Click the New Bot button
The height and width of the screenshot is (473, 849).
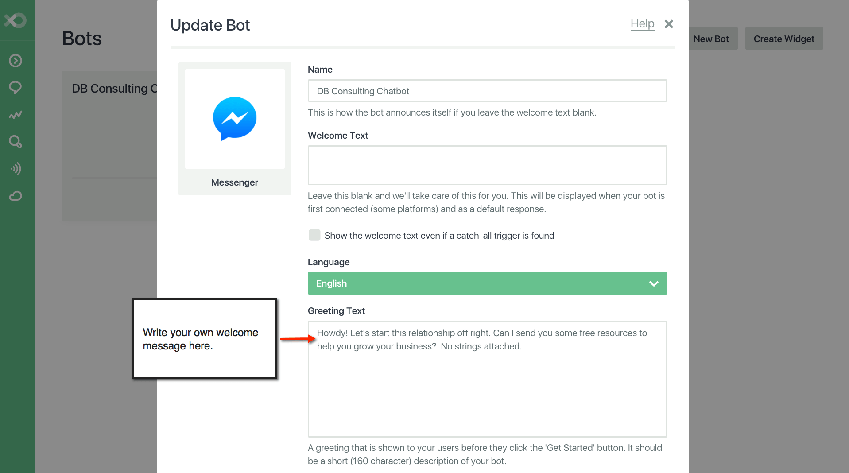(x=711, y=39)
